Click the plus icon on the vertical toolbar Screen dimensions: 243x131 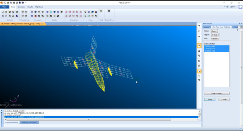pyautogui.click(x=199, y=37)
